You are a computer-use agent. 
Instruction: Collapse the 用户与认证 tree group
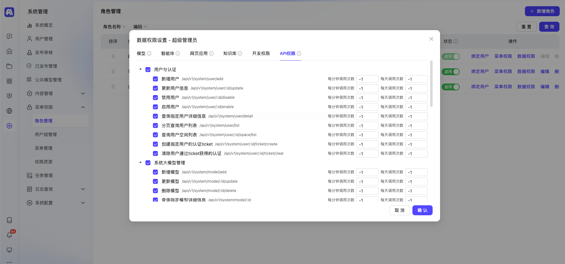coord(140,70)
